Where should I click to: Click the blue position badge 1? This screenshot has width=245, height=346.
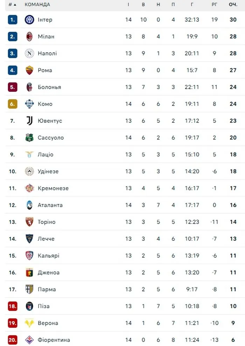[x=13, y=20]
